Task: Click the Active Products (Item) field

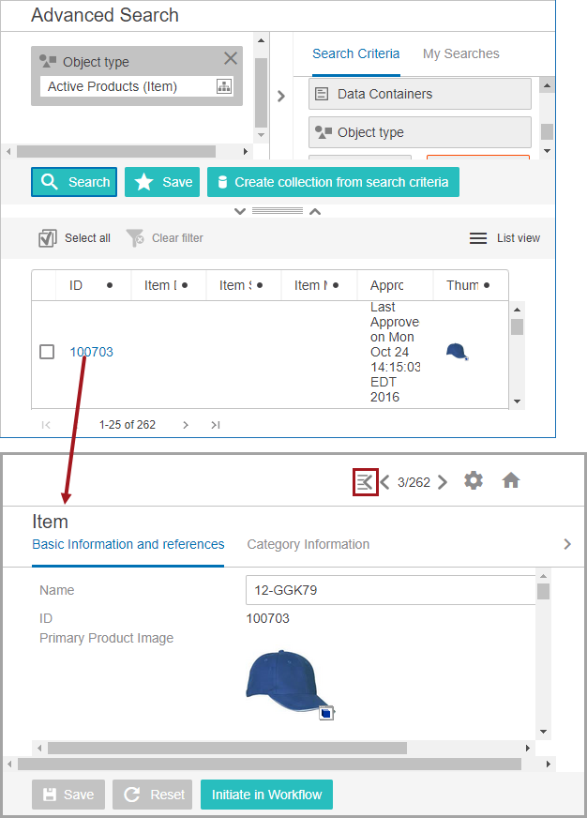Action: pyautogui.click(x=137, y=86)
